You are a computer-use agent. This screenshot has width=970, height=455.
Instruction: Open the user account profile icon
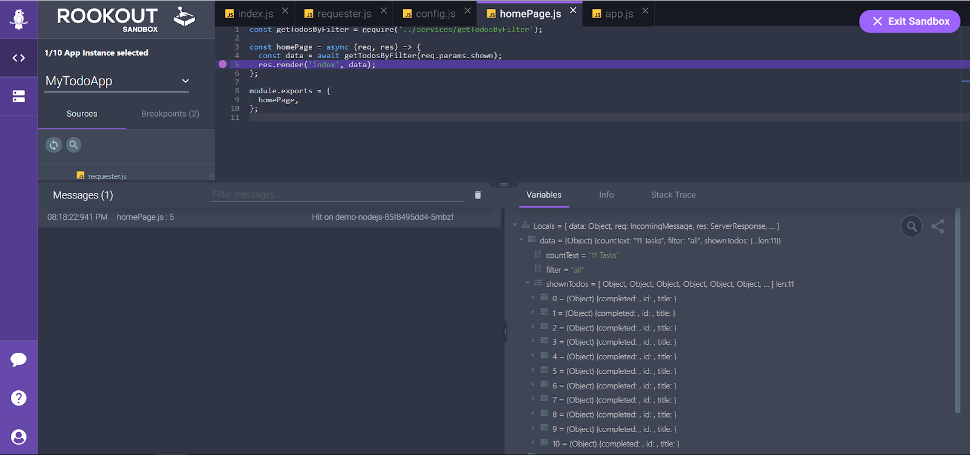(x=19, y=437)
